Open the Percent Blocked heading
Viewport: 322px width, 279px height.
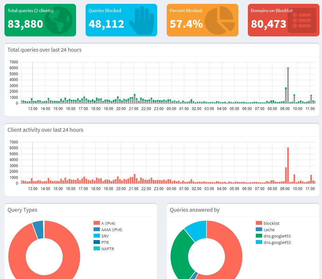click(x=185, y=11)
